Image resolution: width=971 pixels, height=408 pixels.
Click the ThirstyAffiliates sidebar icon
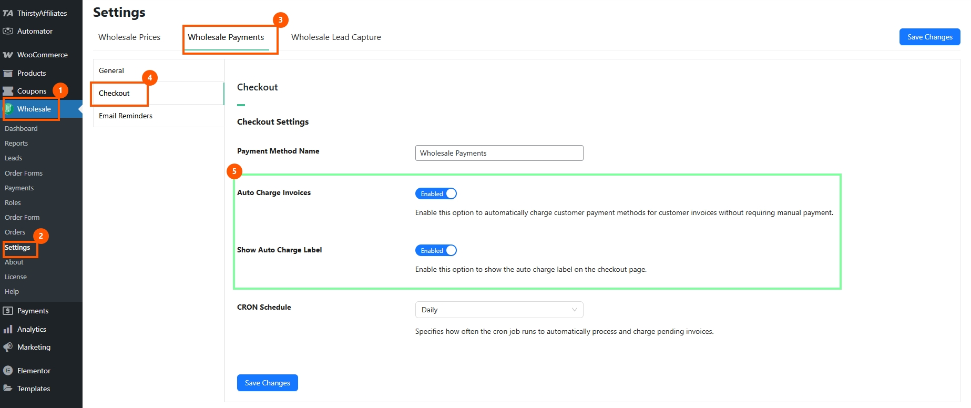pyautogui.click(x=8, y=13)
